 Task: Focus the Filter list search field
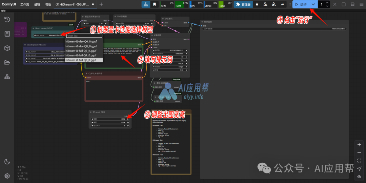pos(84,36)
